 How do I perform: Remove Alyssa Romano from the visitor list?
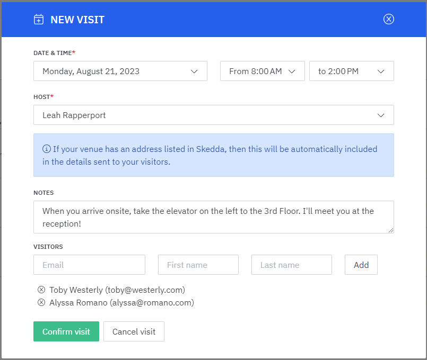(41, 302)
